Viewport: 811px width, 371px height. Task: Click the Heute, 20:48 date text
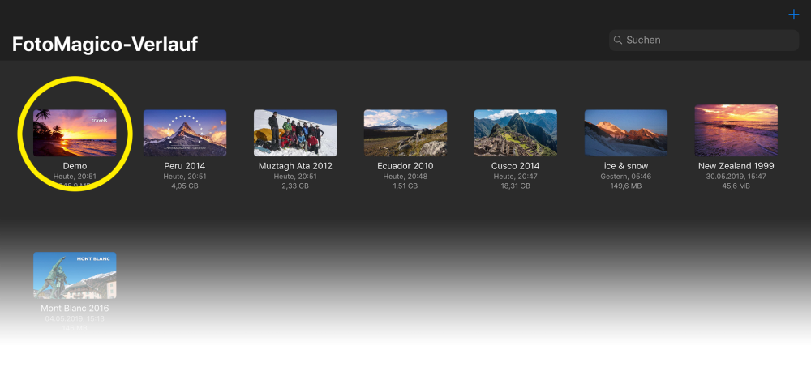[x=405, y=177]
